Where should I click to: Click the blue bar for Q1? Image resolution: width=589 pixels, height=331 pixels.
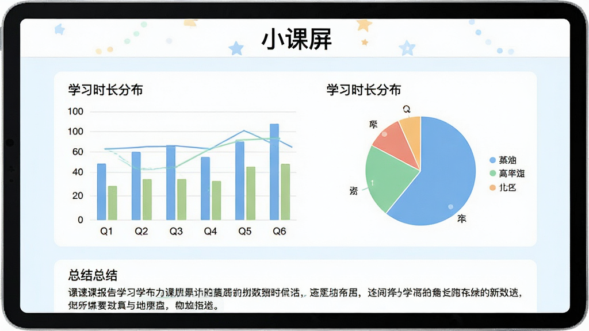(101, 192)
